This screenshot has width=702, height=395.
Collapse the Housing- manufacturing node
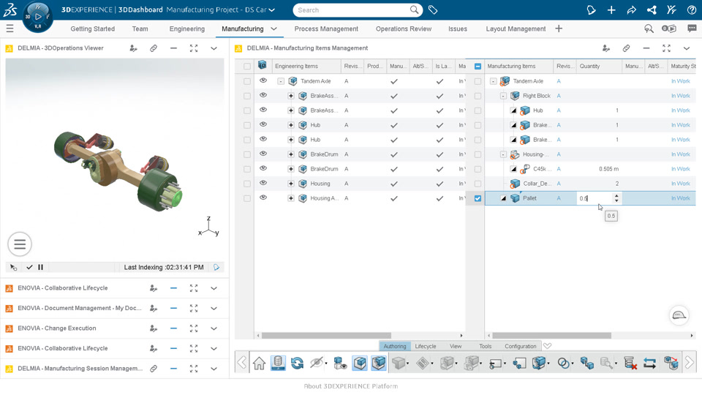coord(503,154)
